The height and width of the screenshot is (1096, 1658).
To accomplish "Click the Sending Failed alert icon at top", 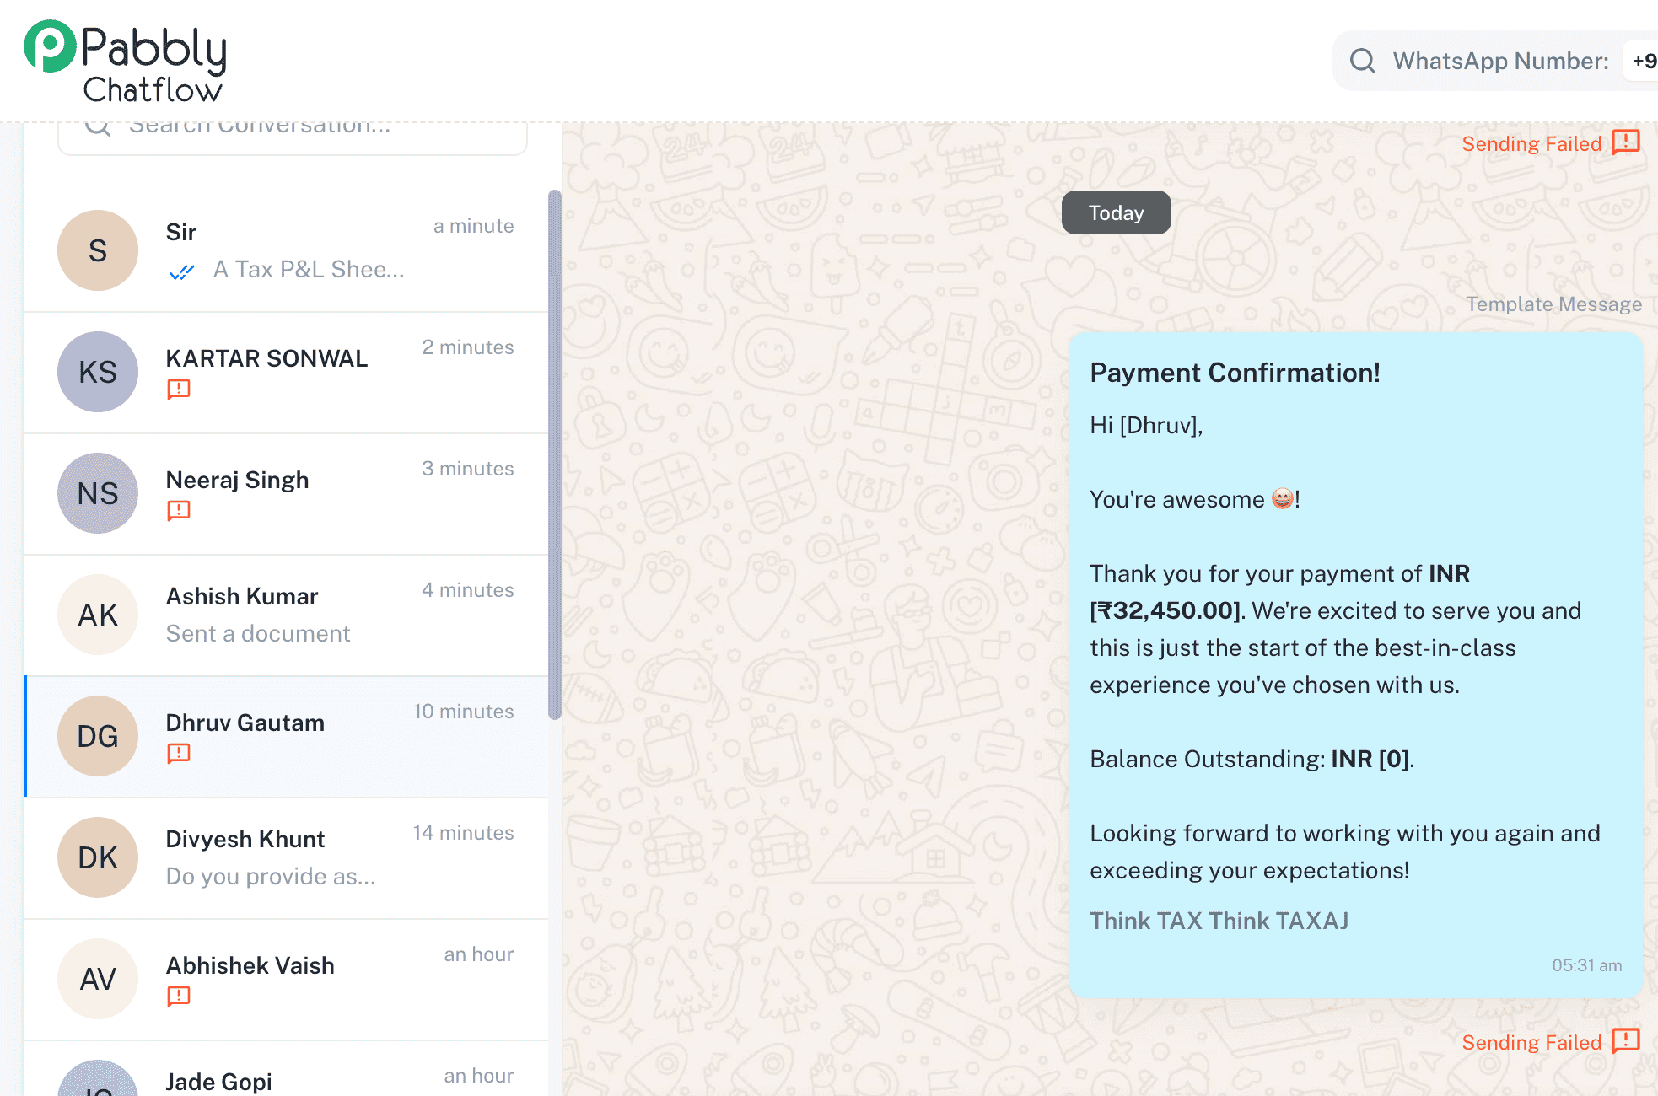I will coord(1626,142).
